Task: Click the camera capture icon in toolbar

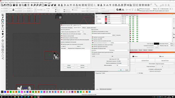Action: click(46, 5)
